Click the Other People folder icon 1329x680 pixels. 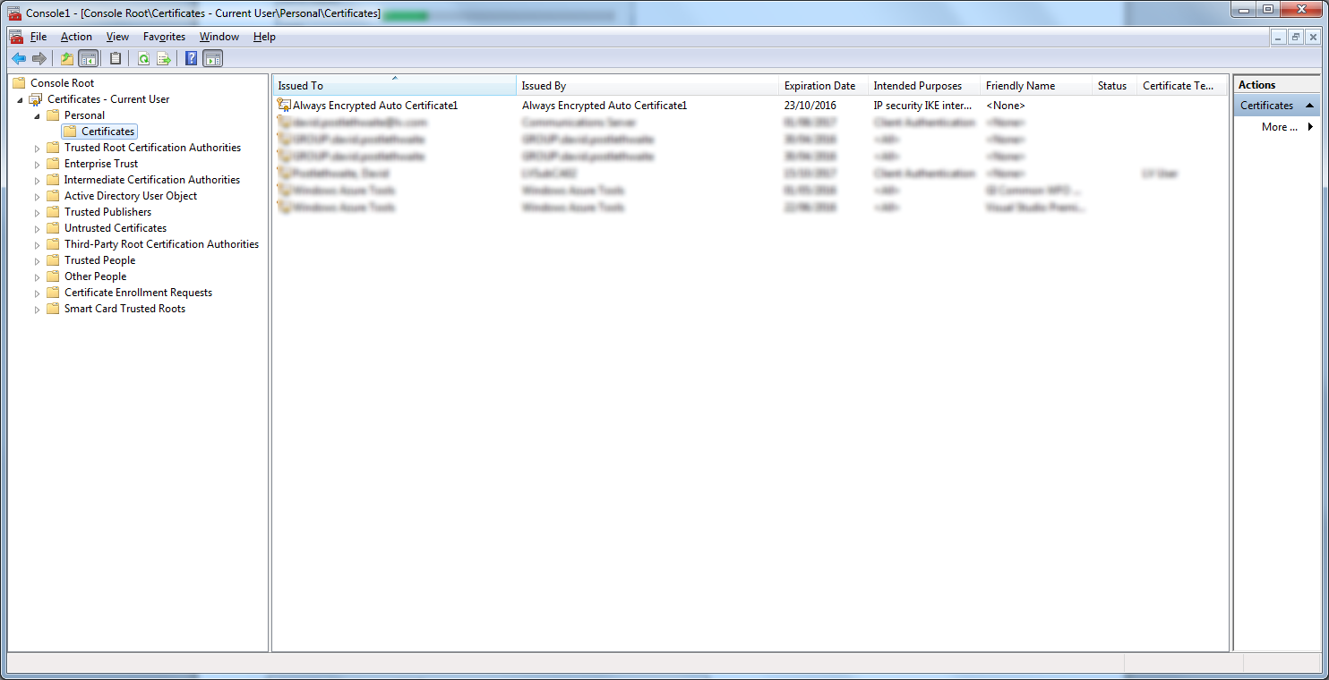pyautogui.click(x=53, y=276)
